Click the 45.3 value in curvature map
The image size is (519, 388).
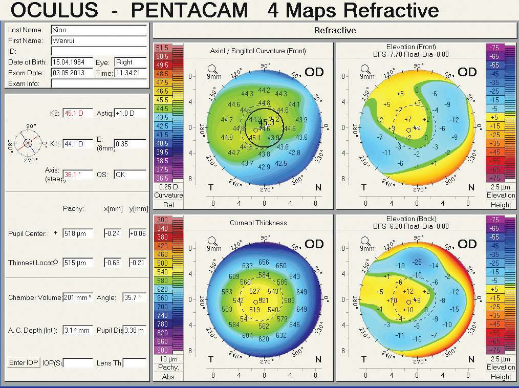pyautogui.click(x=267, y=122)
